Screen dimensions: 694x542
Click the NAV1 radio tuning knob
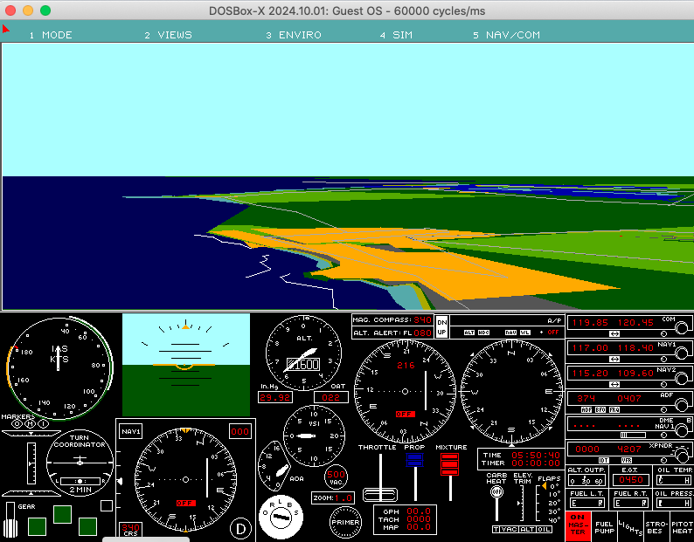click(682, 353)
